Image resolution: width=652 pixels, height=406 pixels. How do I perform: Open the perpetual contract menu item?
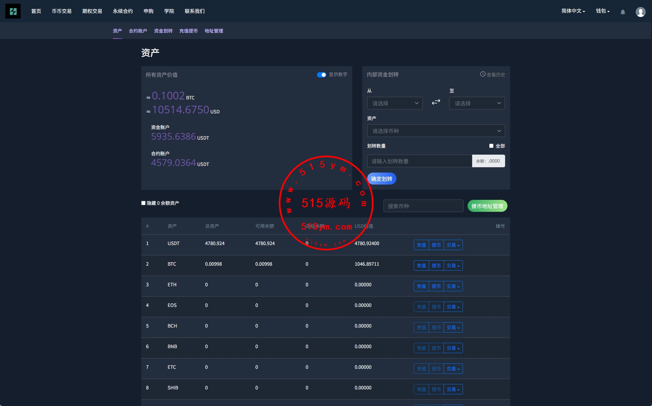[123, 11]
